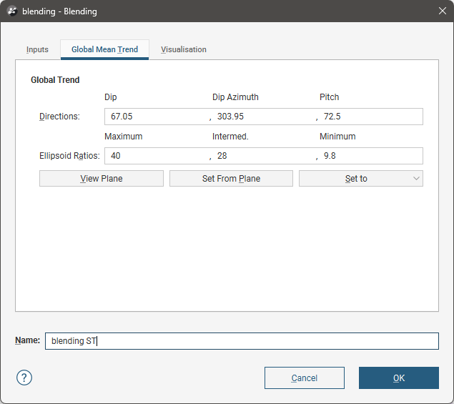
Task: Click the Set From Plane button
Action: (231, 179)
